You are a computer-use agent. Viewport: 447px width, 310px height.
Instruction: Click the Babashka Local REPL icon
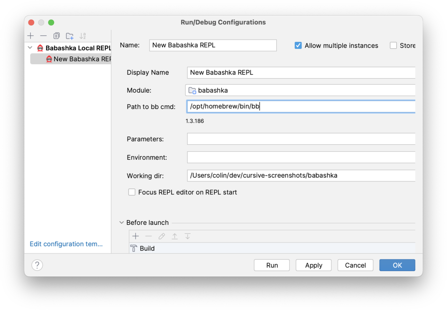click(x=40, y=48)
